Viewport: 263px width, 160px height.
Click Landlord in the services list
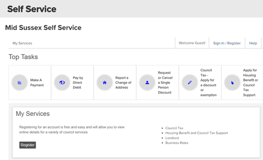click(172, 138)
